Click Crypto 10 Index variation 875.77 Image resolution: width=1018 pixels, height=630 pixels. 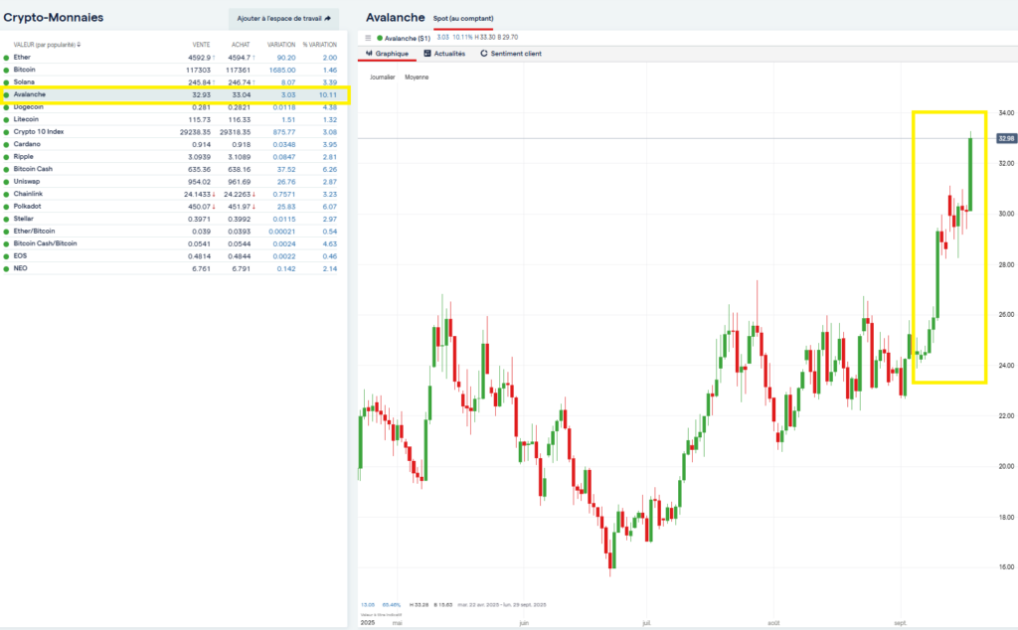tap(284, 132)
